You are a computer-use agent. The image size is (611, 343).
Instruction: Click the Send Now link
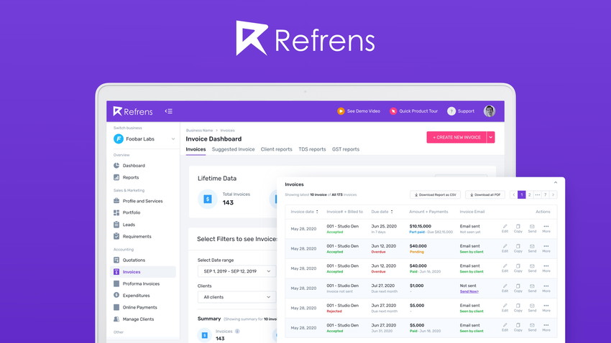pos(469,291)
